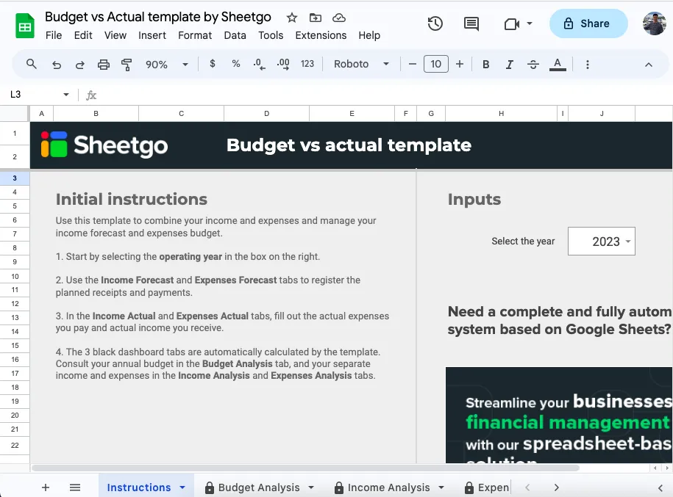Click the Share button
This screenshot has width=673, height=497.
[588, 23]
